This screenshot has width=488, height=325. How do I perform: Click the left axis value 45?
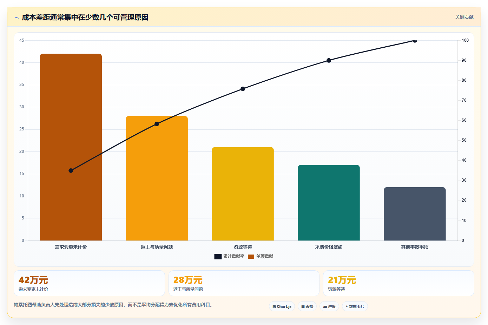(22, 40)
